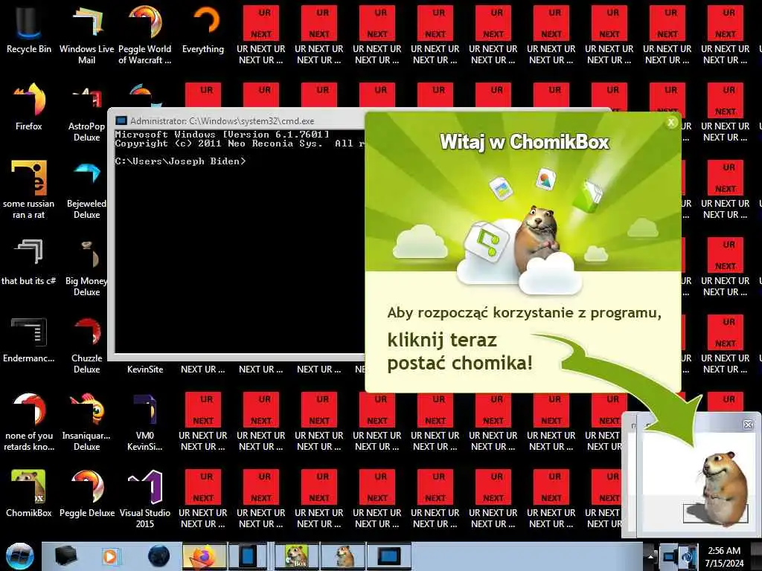Open the clock showing 2:56 AM
Screen dimensions: 762x571
point(724,556)
